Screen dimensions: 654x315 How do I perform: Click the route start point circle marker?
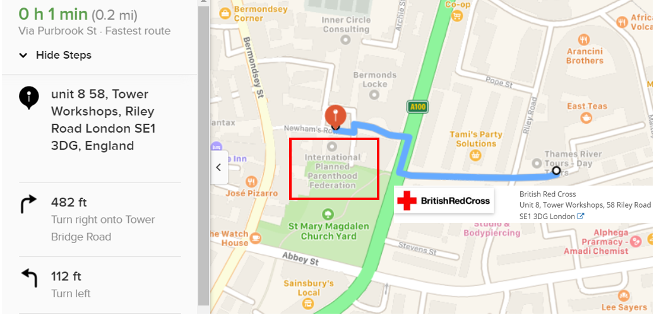(556, 170)
